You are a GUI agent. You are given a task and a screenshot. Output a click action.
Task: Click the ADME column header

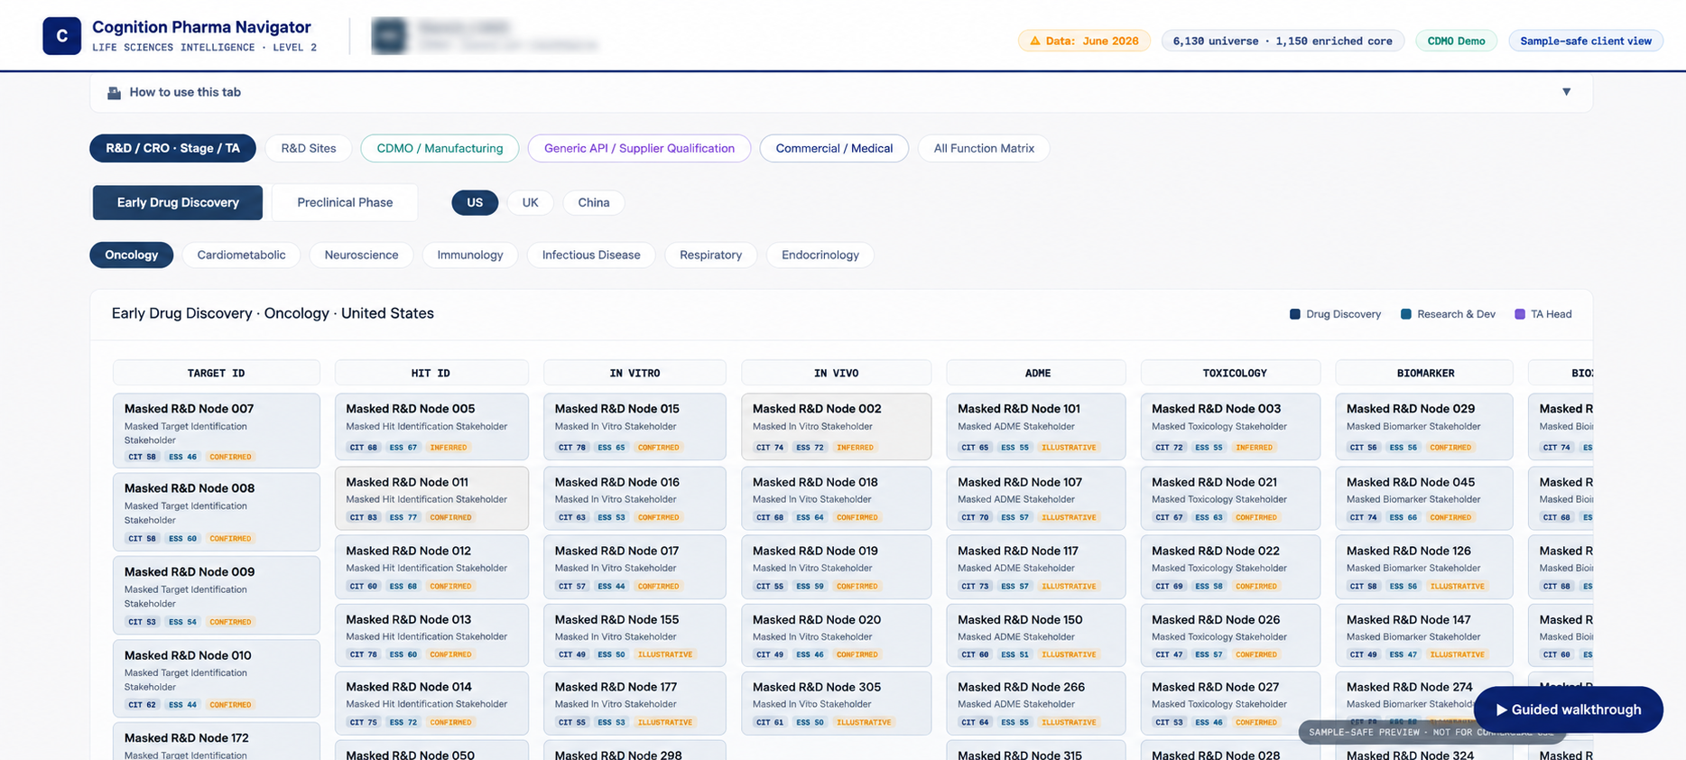[1037, 373]
